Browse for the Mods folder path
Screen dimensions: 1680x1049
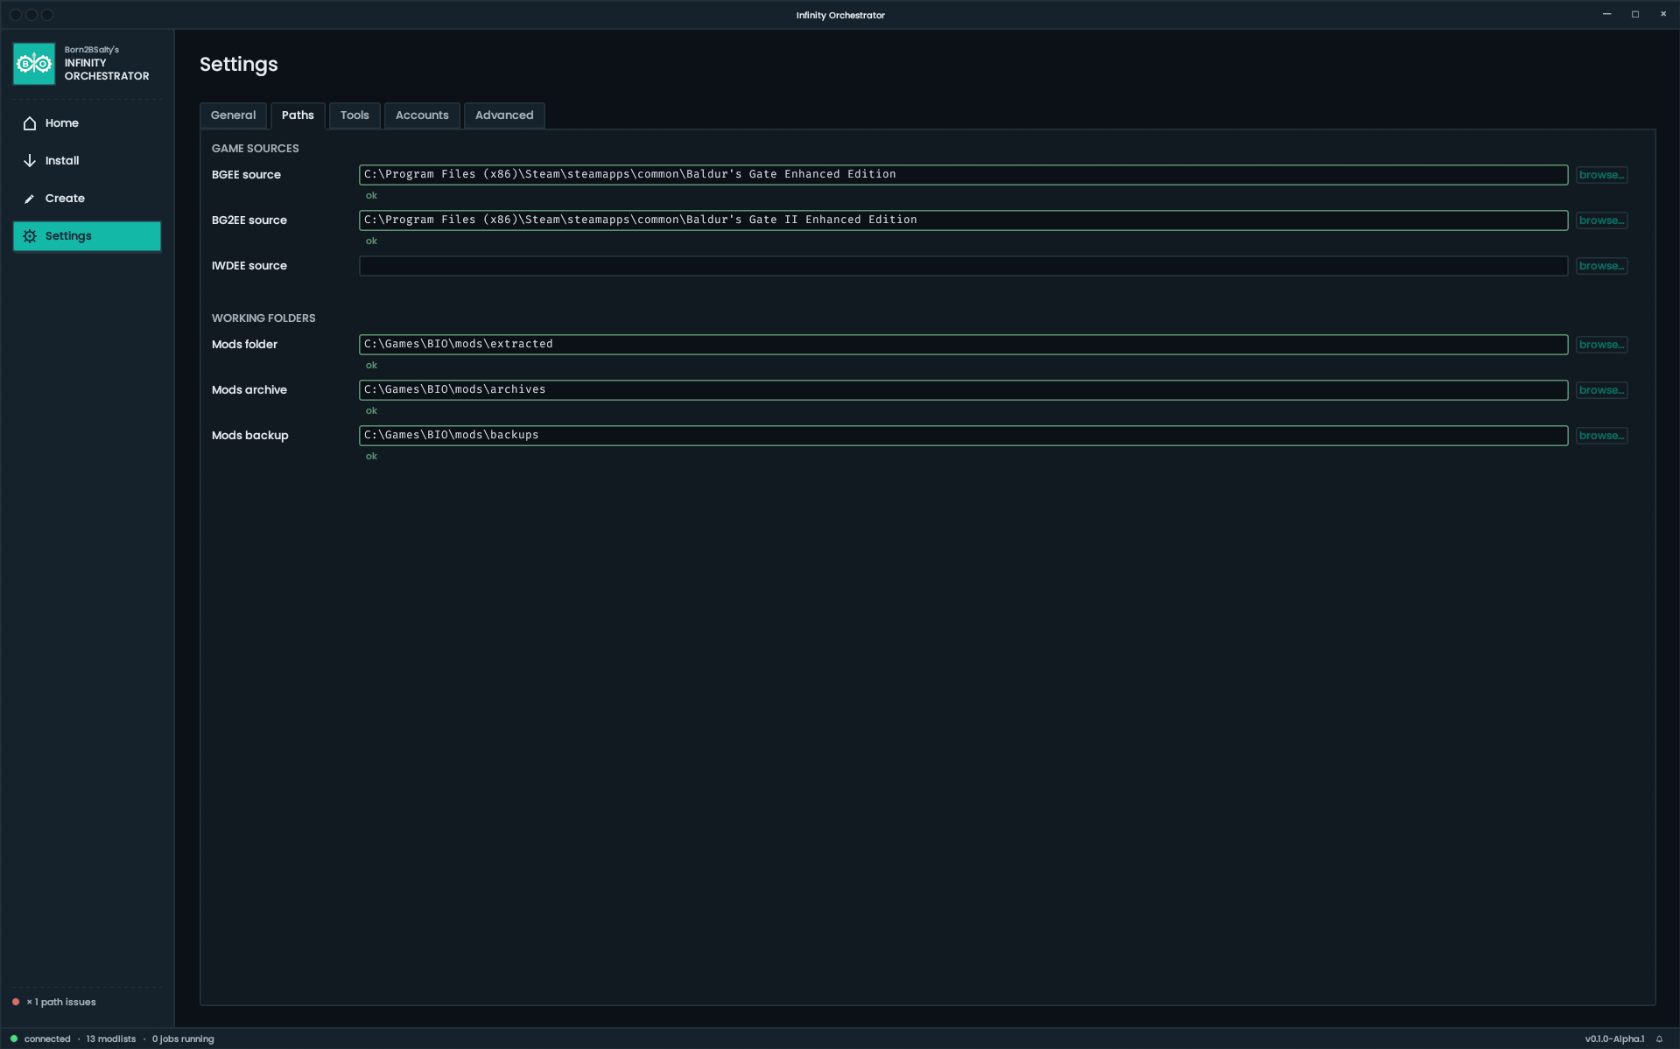pyautogui.click(x=1601, y=345)
